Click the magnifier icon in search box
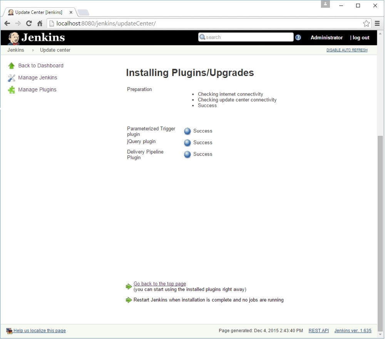 [203, 37]
